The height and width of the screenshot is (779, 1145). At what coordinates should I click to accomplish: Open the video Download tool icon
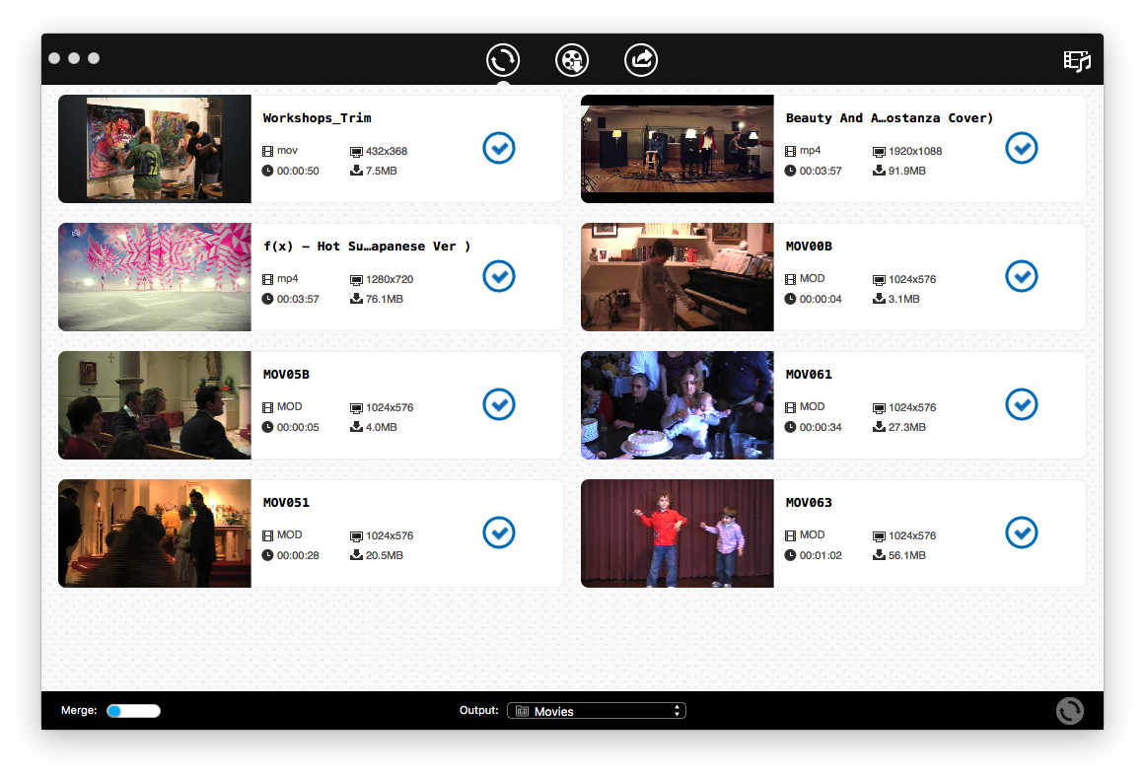pos(571,59)
